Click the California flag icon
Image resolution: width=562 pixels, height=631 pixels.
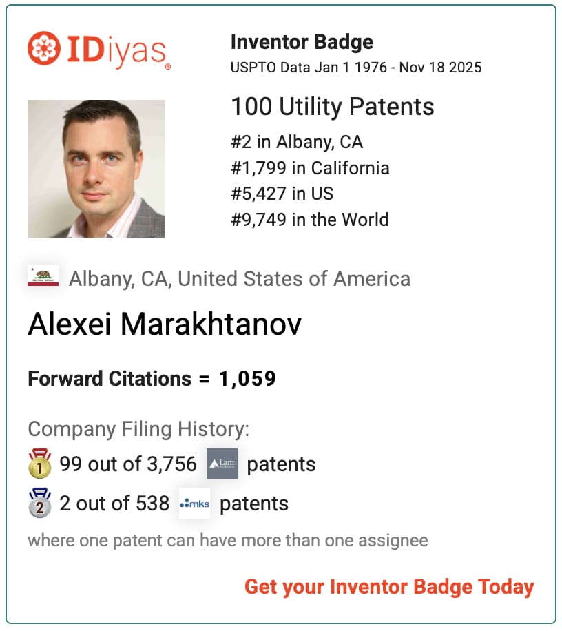tap(43, 278)
